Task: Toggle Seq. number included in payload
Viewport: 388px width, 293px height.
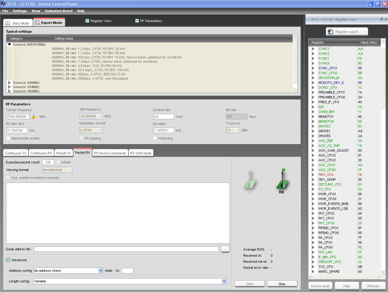Action: (x=8, y=178)
